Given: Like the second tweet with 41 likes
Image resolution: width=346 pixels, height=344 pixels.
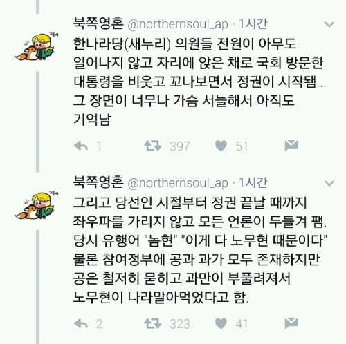Looking at the screenshot, I should point(221,323).
